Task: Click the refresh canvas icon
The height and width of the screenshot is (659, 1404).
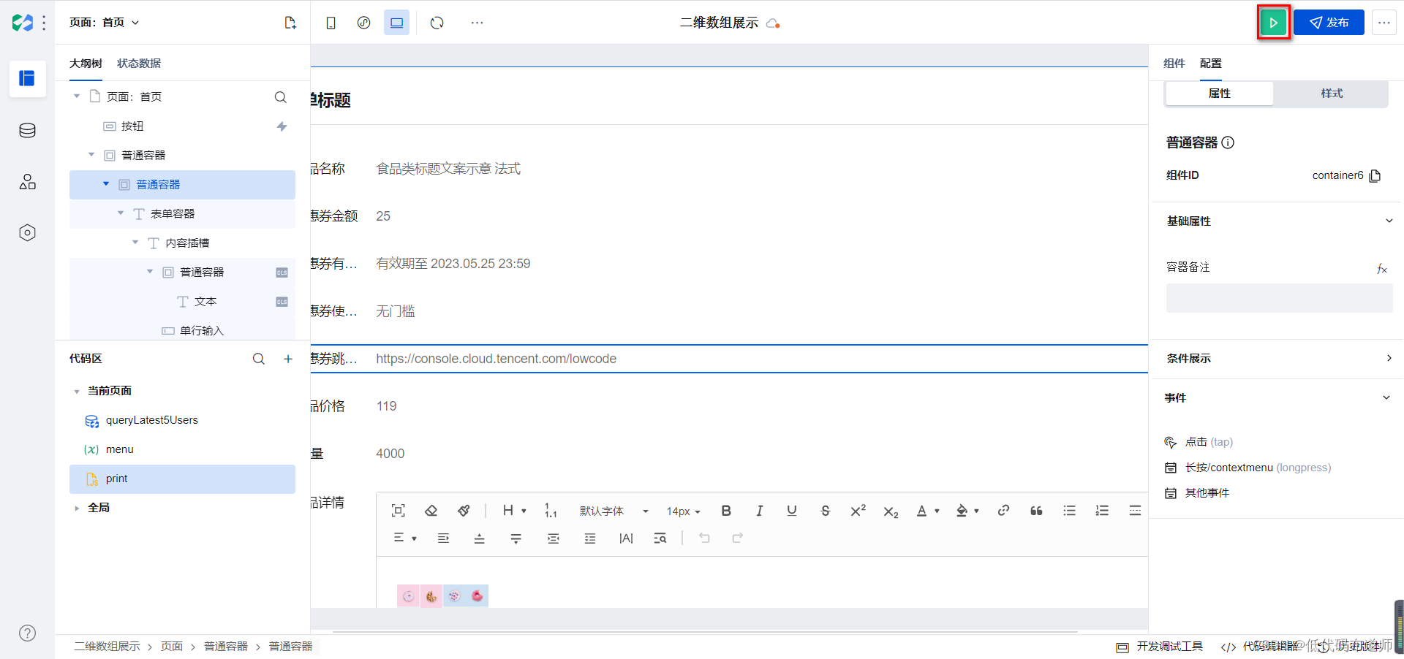Action: 437,23
